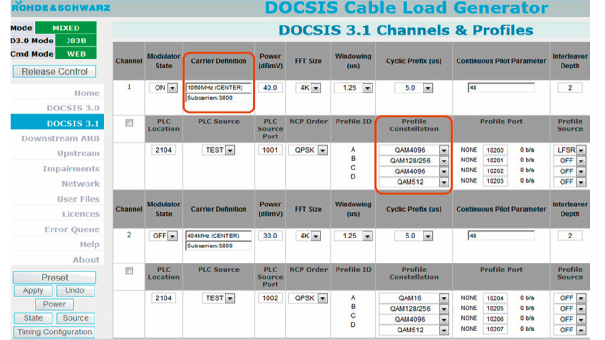Image resolution: width=605 pixels, height=340 pixels.
Task: Click the Undo button
Action: pyautogui.click(x=75, y=291)
